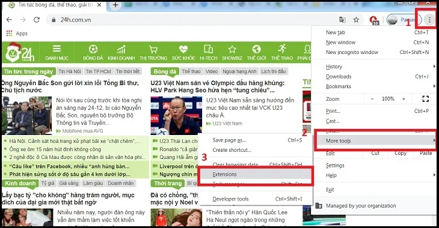439x228 pixels.
Task: Open the THẾ GIỚI globe section
Action: coord(256,53)
